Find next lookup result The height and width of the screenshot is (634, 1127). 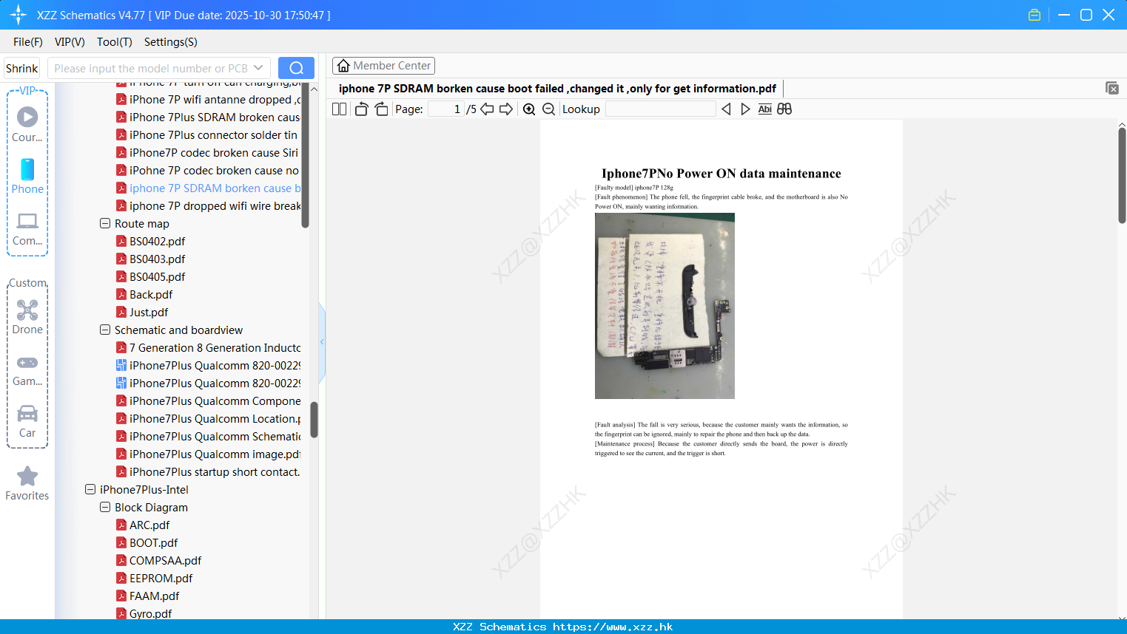(x=745, y=109)
